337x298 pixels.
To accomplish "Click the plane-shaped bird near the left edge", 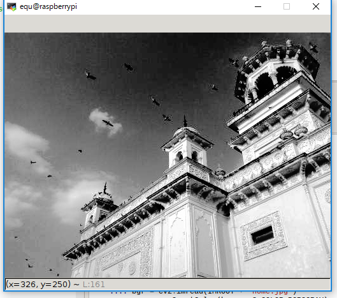I will pos(33,162).
